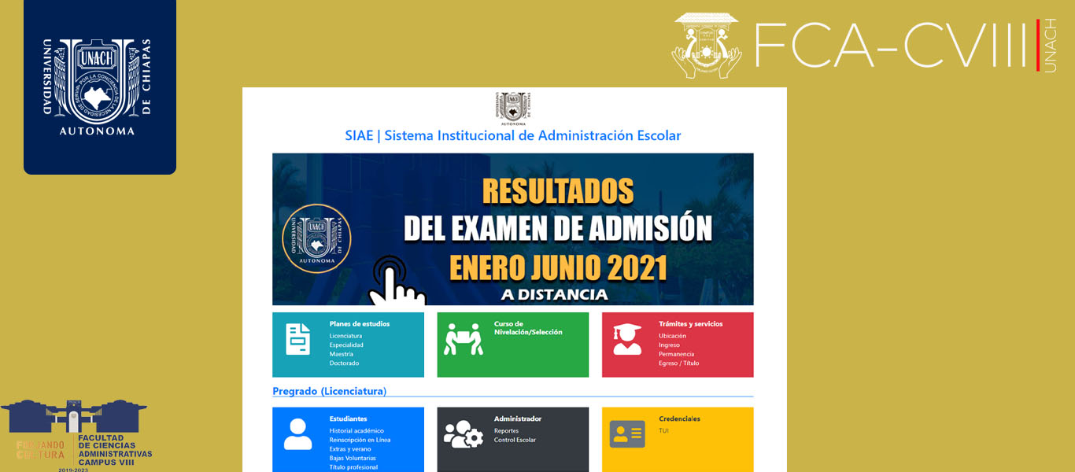The image size is (1075, 472).
Task: Select Licenciatura under Planes de estudios
Action: (x=345, y=336)
